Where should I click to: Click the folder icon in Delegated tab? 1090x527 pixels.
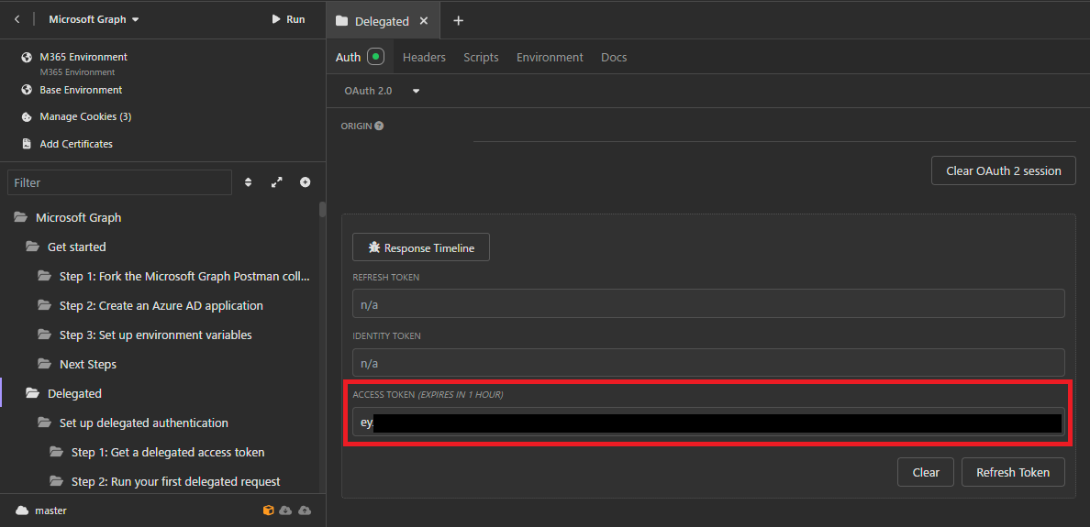click(341, 21)
